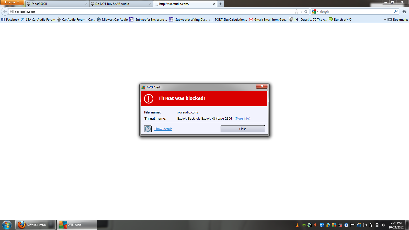Viewport: 409px width, 230px height.
Task: Click the site identity globe icon
Action: click(12, 11)
